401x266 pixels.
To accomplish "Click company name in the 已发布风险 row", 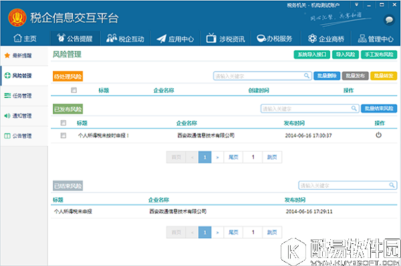I will [206, 135].
